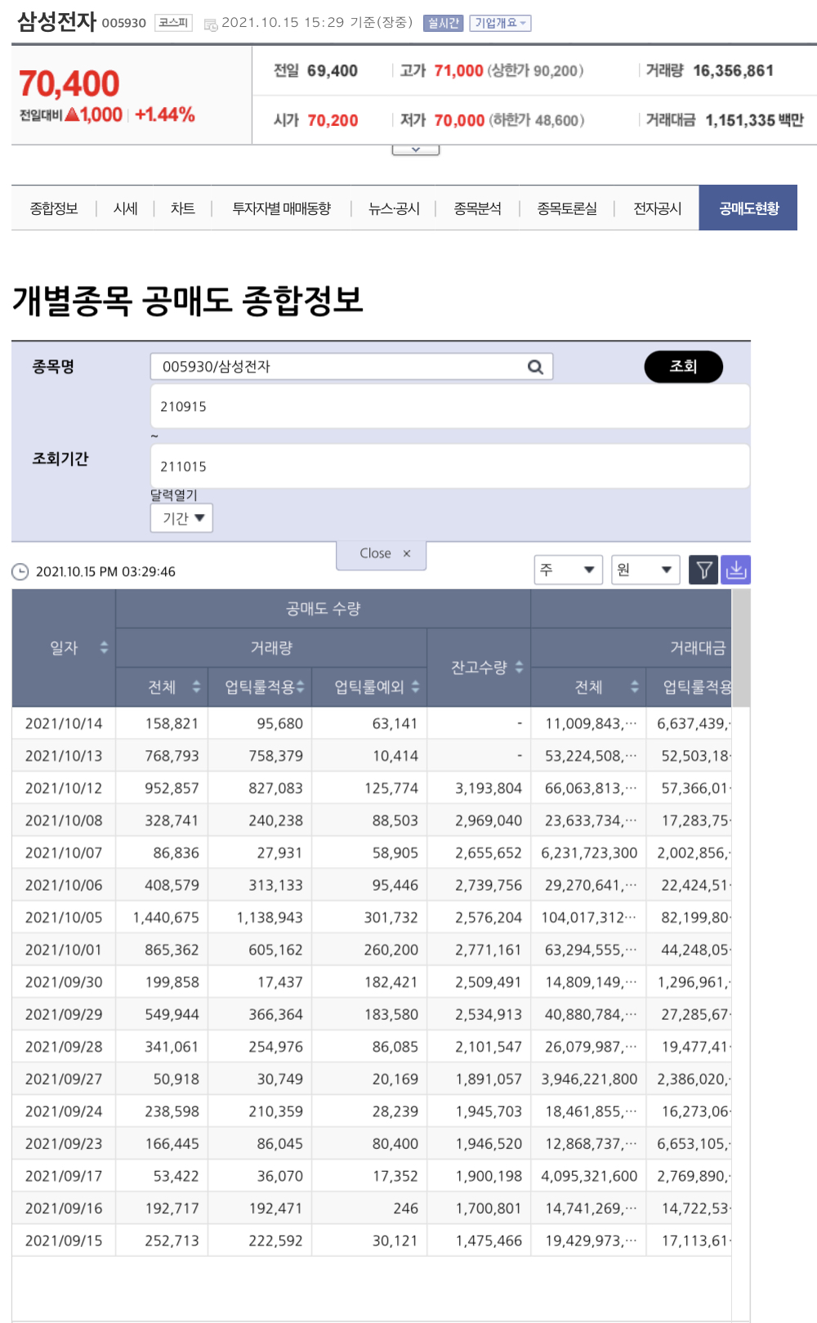
Task: Click the 거래량 value 16,356,861
Action: click(x=733, y=71)
